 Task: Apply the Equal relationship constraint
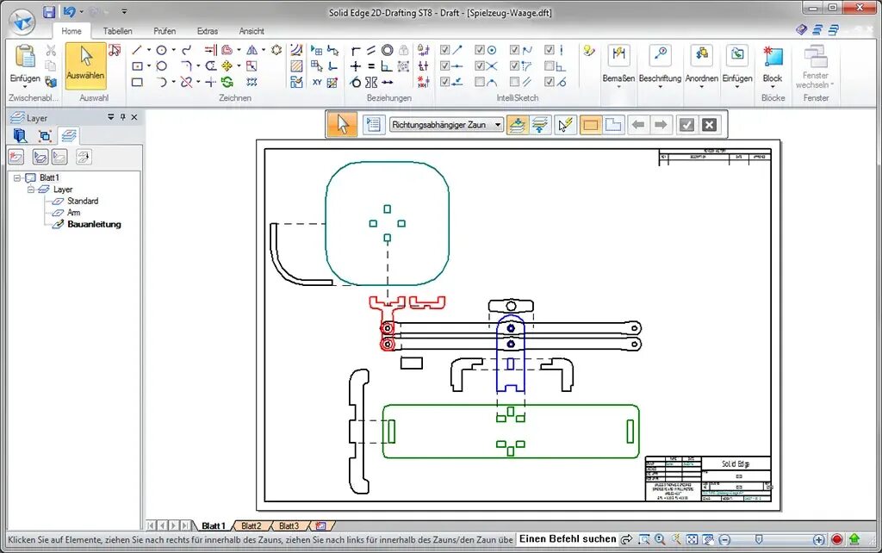coord(371,66)
